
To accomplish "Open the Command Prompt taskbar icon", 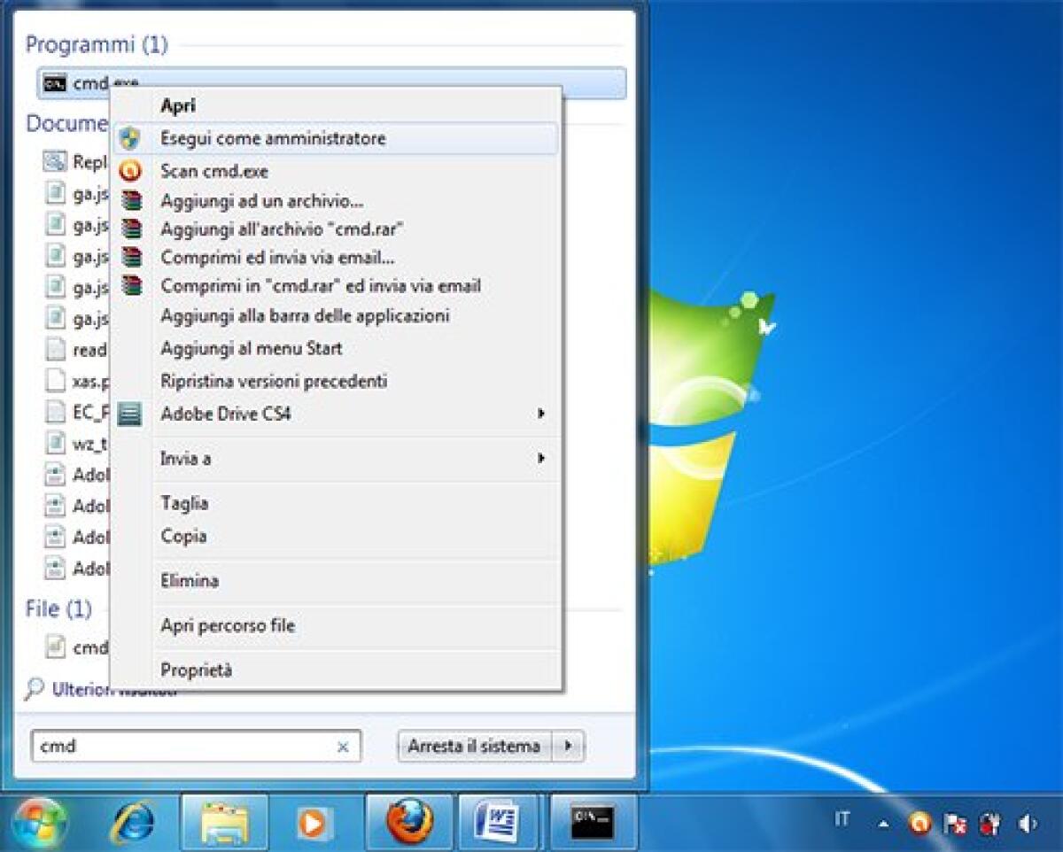I will pos(591,821).
